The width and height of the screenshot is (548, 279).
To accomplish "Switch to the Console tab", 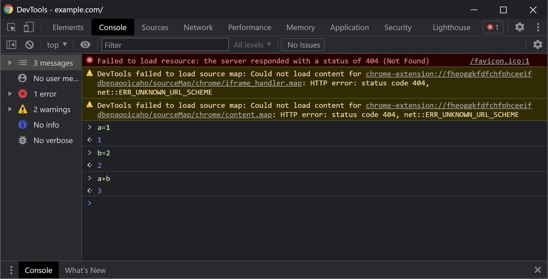I will coord(113,27).
